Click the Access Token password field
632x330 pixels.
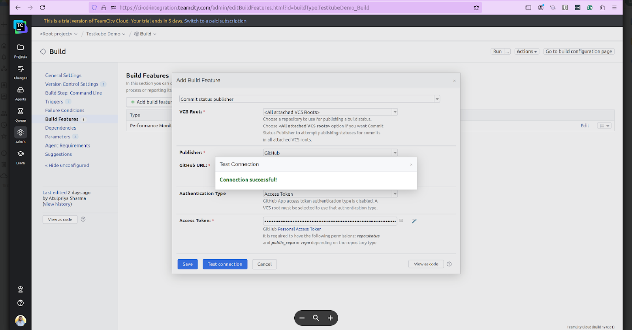point(330,221)
